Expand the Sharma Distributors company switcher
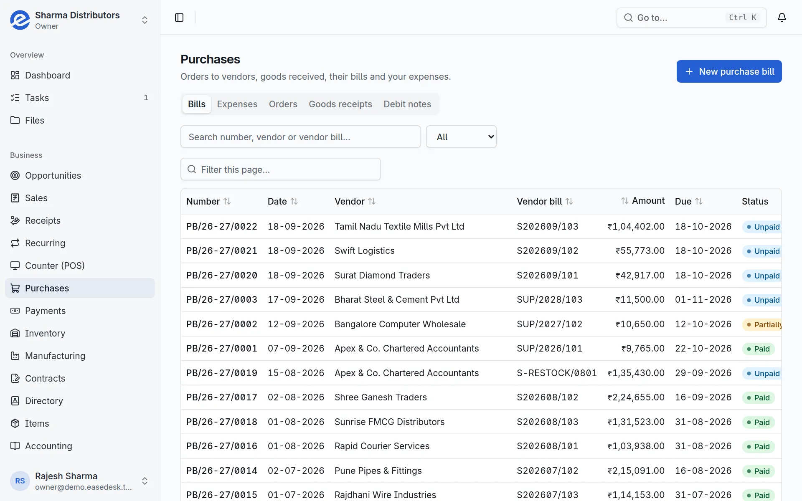 (145, 20)
